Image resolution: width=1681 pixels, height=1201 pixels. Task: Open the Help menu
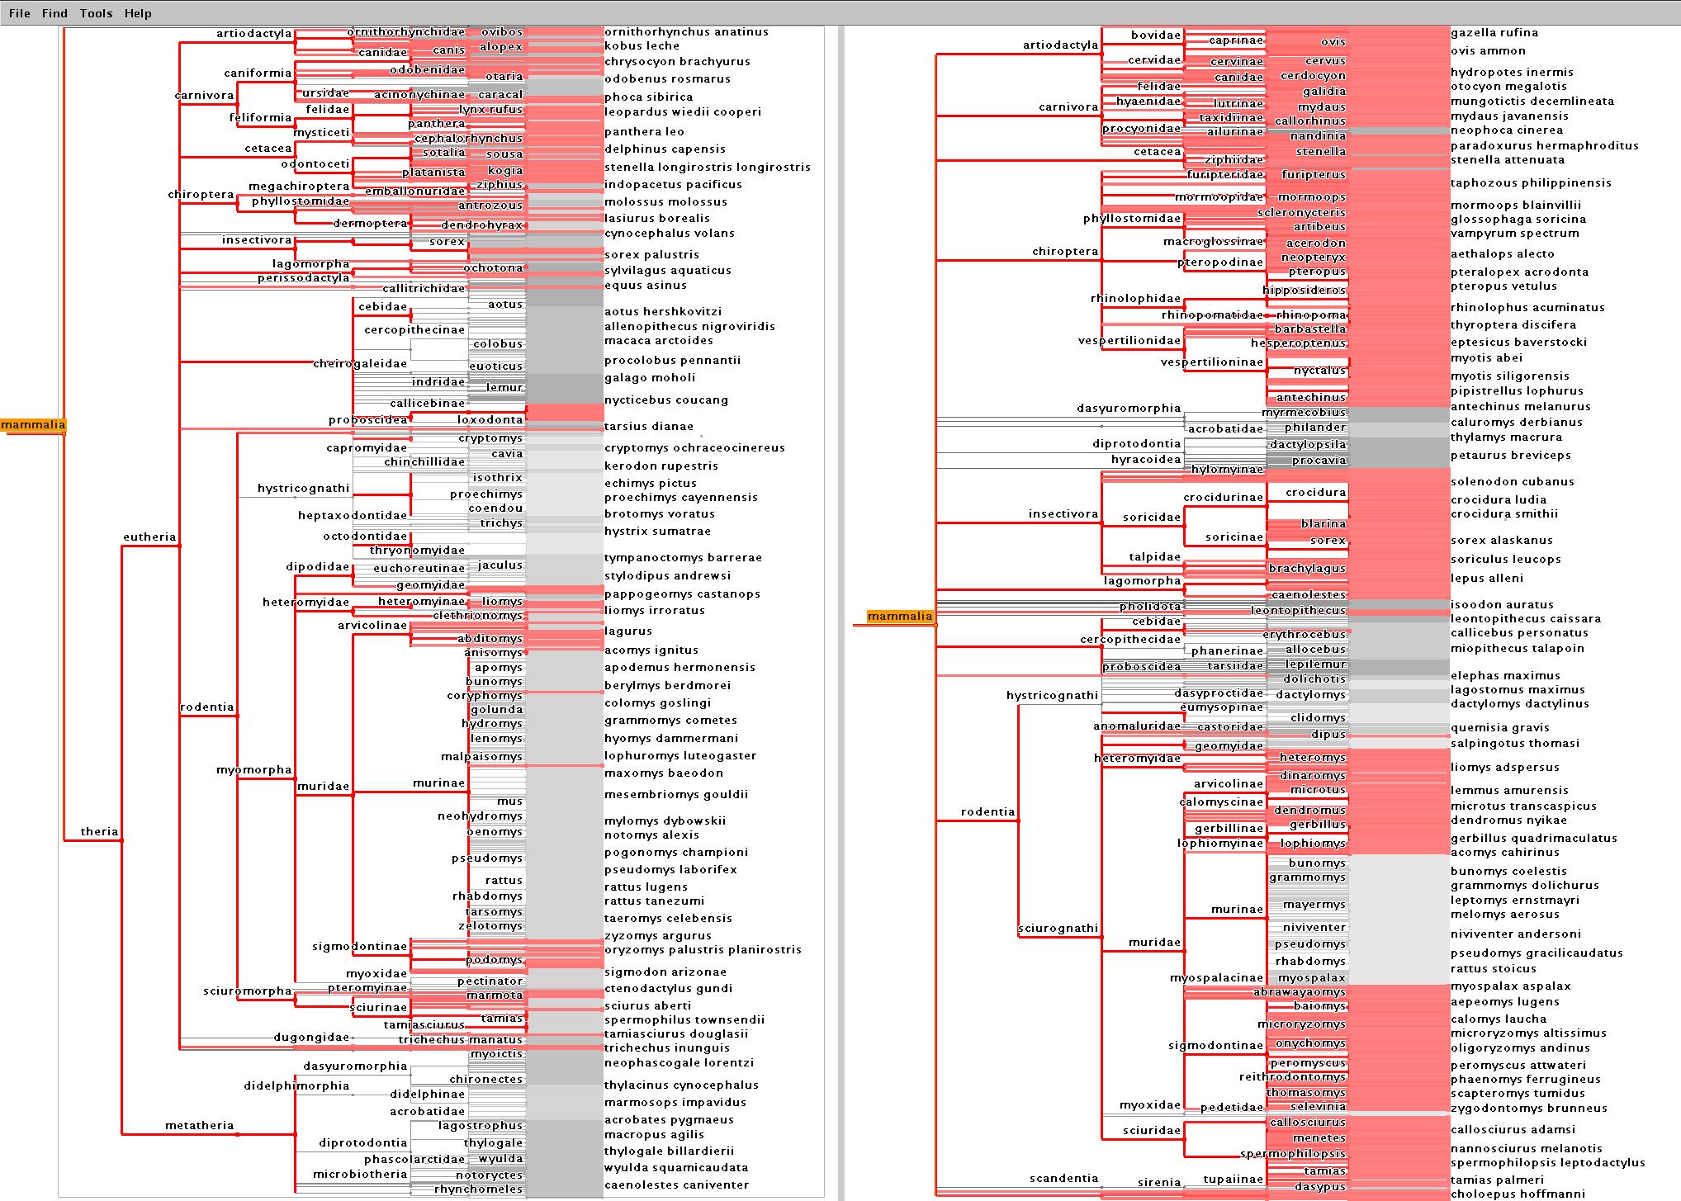click(138, 13)
